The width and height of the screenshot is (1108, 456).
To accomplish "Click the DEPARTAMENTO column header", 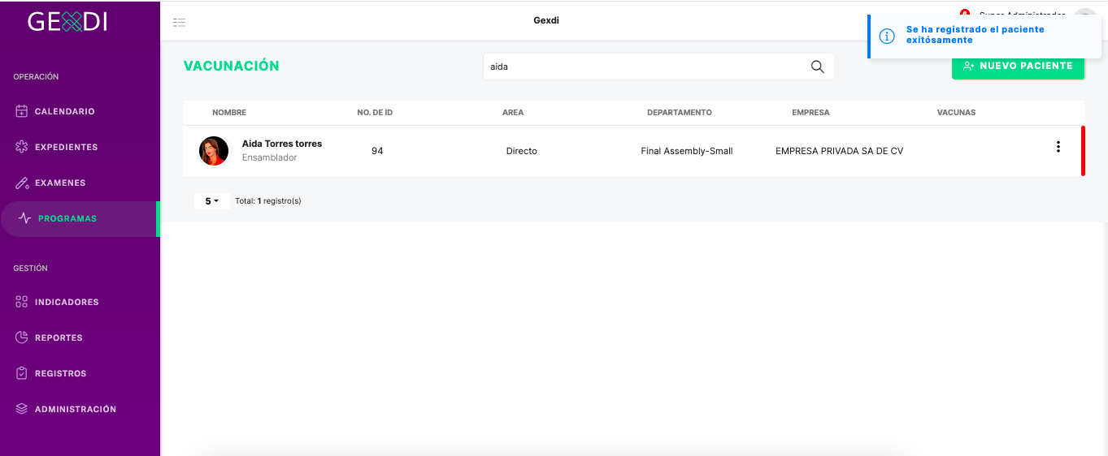I will pyautogui.click(x=680, y=113).
